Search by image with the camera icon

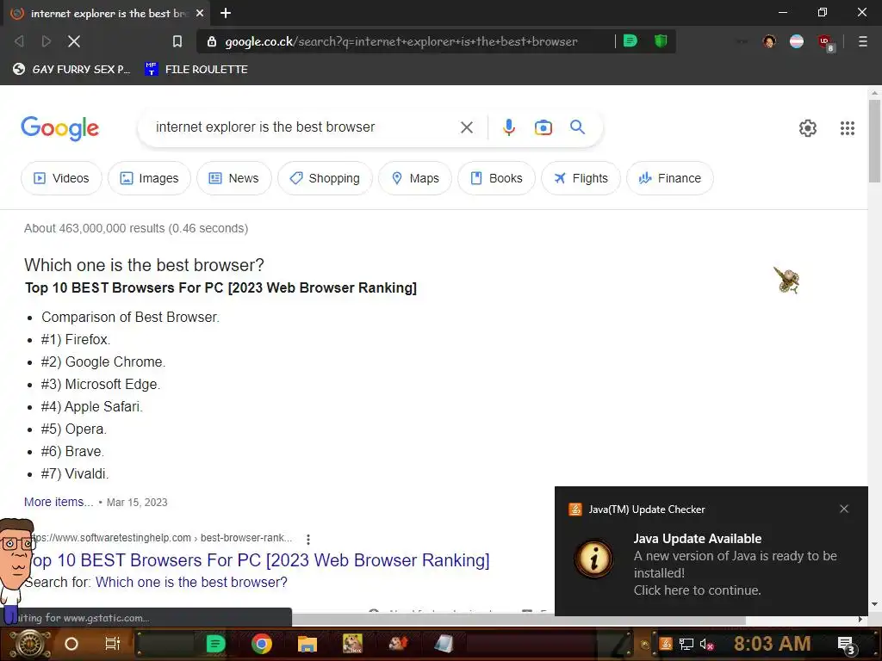(x=543, y=127)
